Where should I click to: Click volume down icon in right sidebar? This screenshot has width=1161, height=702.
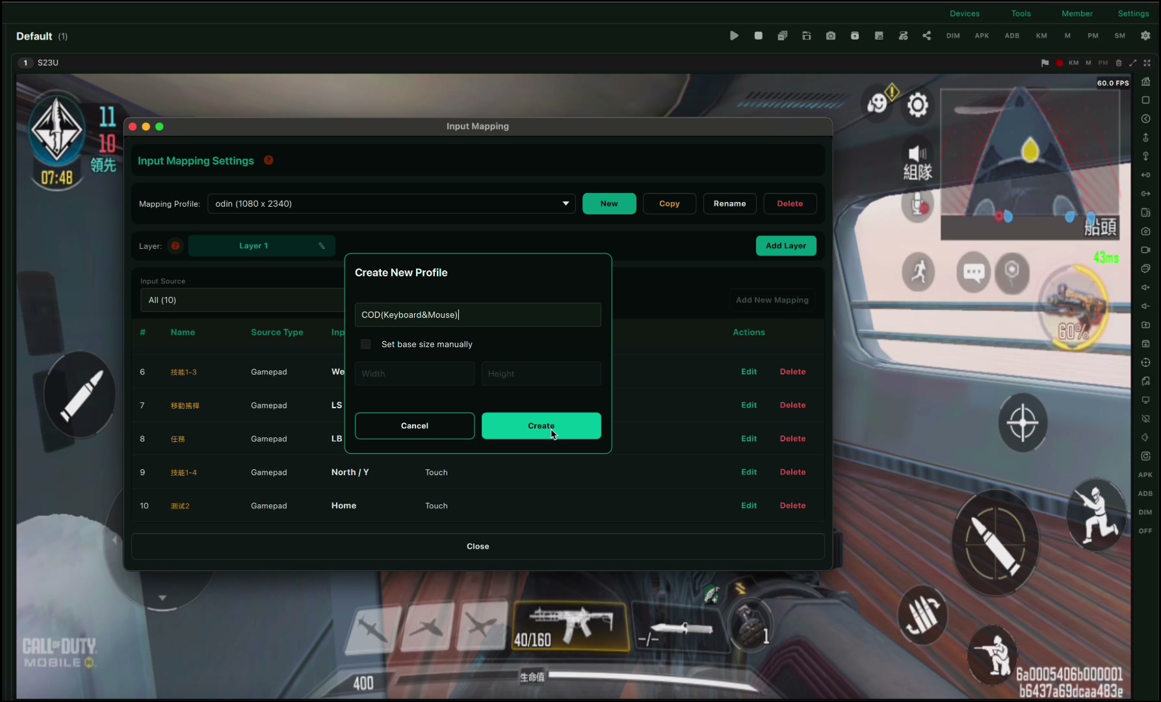[1145, 306]
